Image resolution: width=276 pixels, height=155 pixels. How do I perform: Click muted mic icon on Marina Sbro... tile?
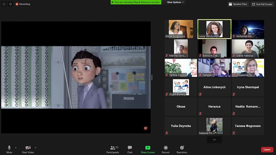click(x=167, y=56)
